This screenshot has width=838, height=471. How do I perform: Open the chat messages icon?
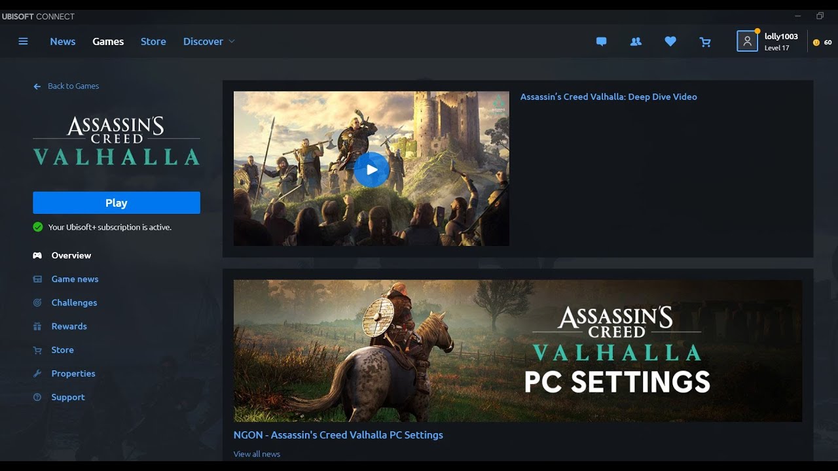point(601,41)
